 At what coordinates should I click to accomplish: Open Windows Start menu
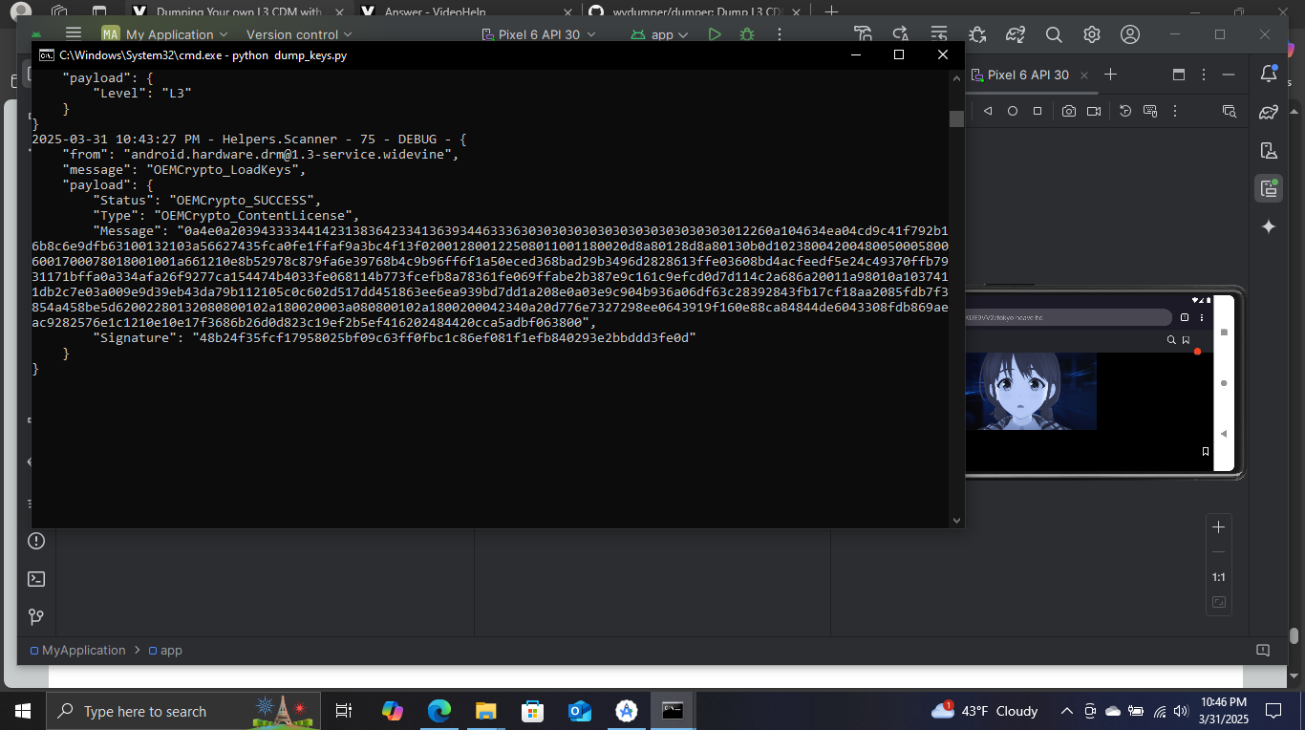pos(23,711)
